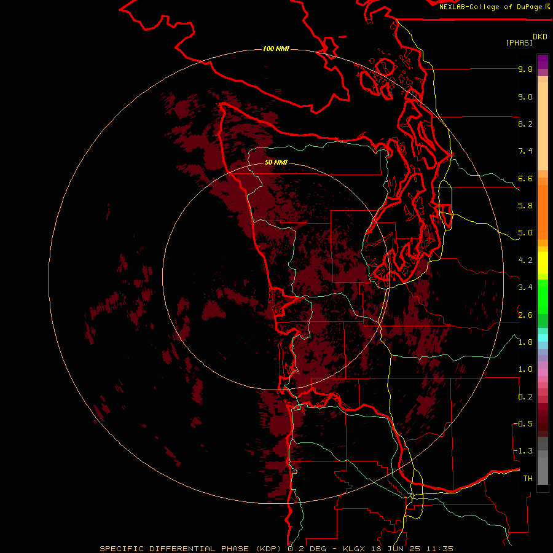The height and width of the screenshot is (553, 553).
Task: Click the 100 NMI range ring label
Action: click(x=276, y=49)
